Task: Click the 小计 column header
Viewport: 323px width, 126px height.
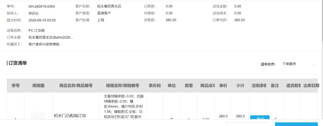Action: click(x=240, y=86)
